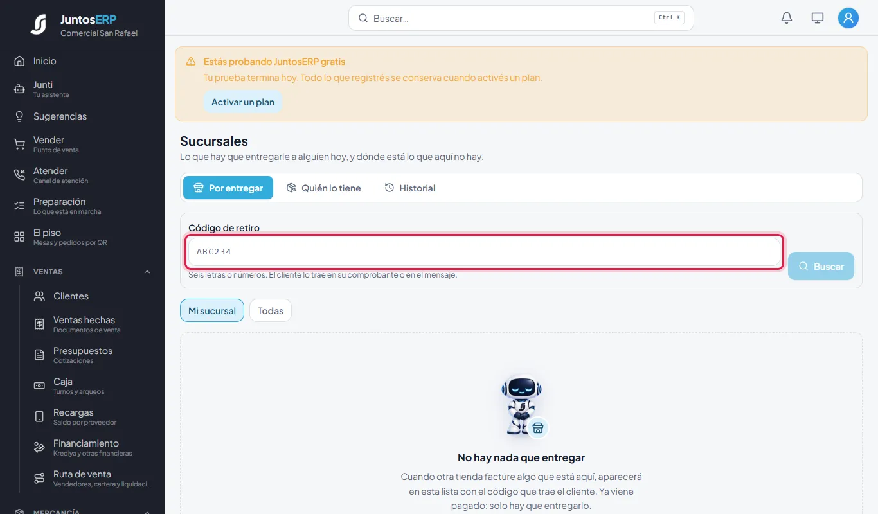Click the Activar un plan button

243,102
